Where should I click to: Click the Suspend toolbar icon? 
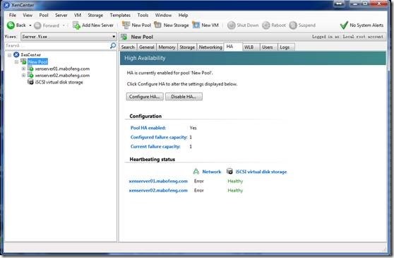pyautogui.click(x=293, y=25)
